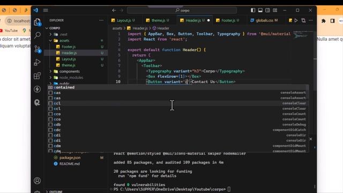
Task: Go forward with the right arrow in the title bar
Action: coord(122,10)
